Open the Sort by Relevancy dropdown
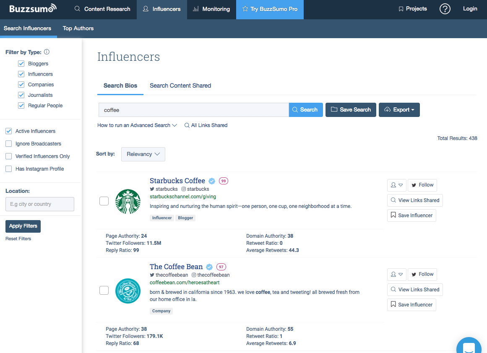This screenshot has height=353, width=487. [x=143, y=154]
